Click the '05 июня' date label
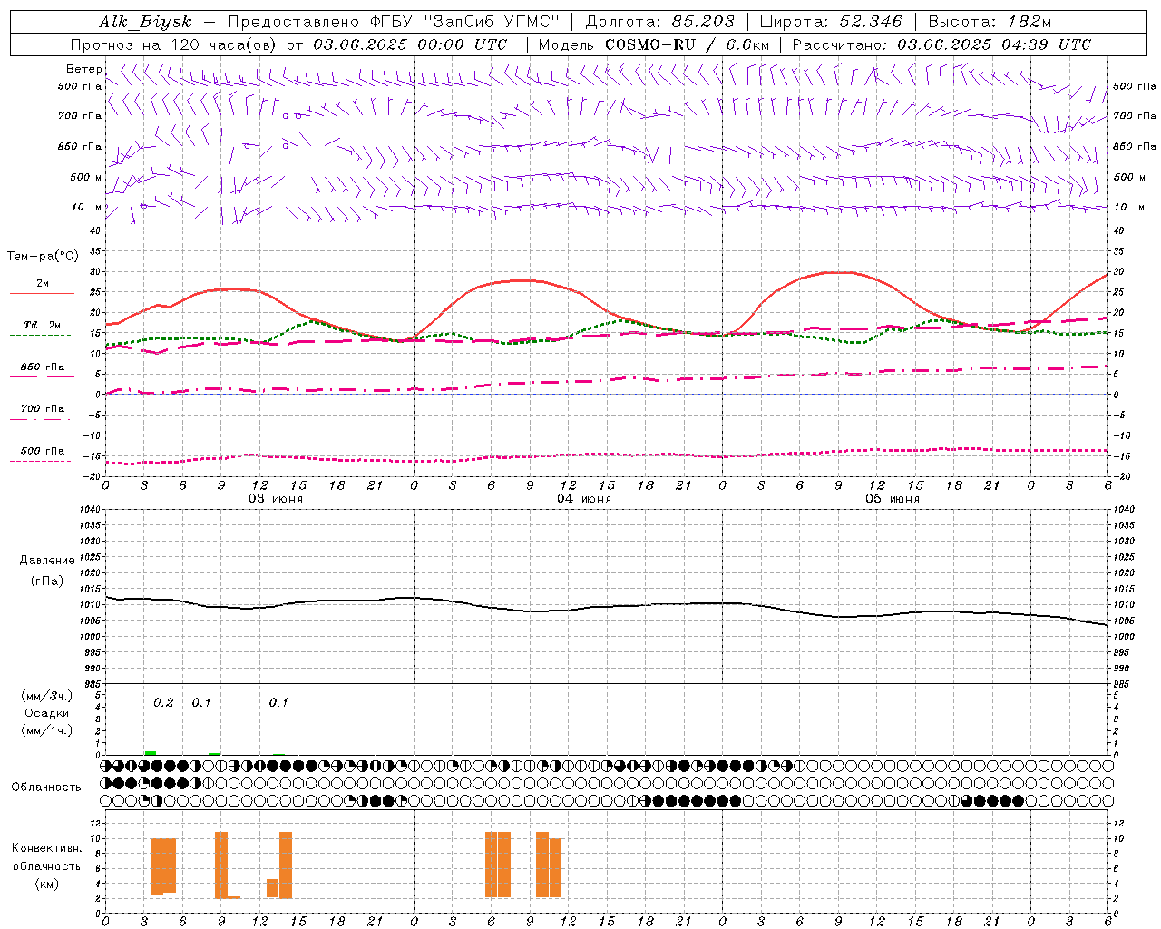Viewport: 1161px width, 929px height. pyautogui.click(x=893, y=499)
